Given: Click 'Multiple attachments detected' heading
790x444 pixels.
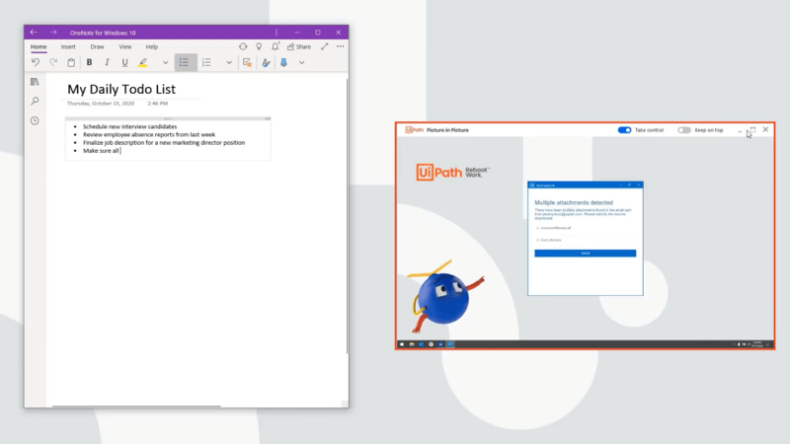Looking at the screenshot, I should tap(574, 202).
